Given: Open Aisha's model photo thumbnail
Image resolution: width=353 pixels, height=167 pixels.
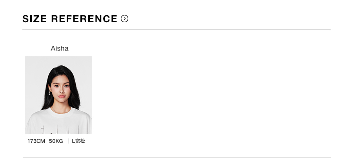Looking at the screenshot, I should 58,95.
